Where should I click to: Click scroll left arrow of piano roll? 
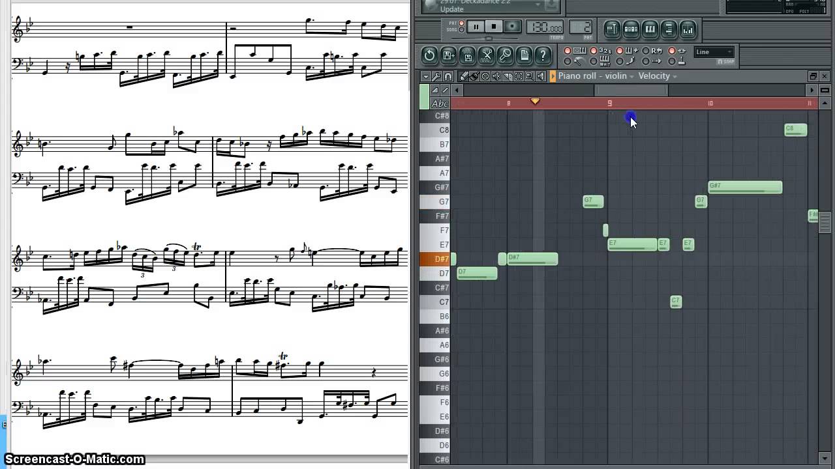[x=457, y=90]
